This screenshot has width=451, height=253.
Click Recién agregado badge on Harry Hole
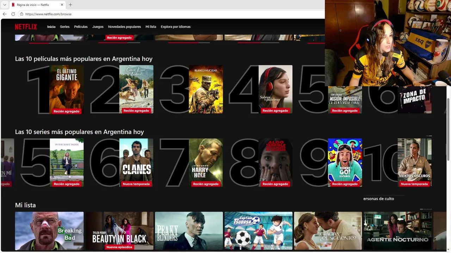click(206, 184)
